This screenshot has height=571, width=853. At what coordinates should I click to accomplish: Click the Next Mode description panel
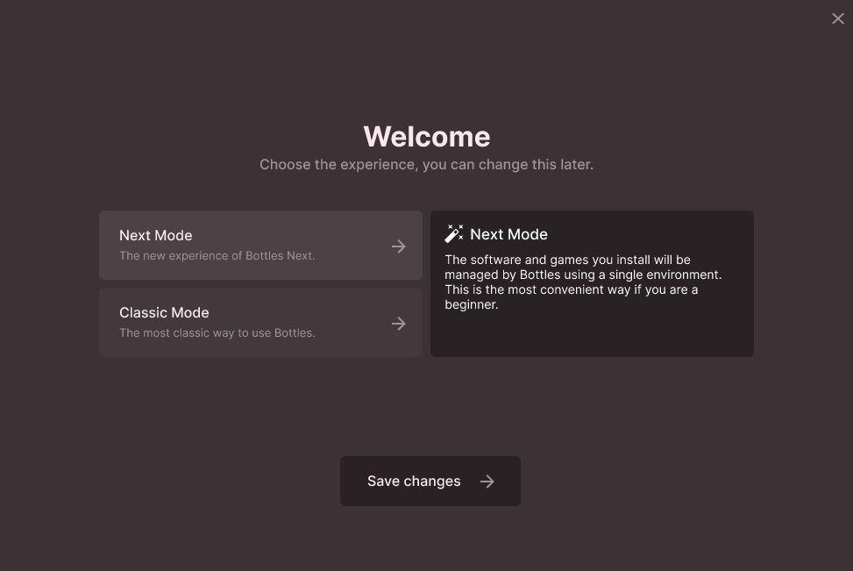[x=592, y=283]
